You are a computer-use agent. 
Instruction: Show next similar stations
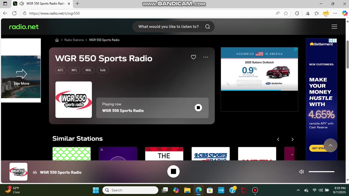(292, 139)
